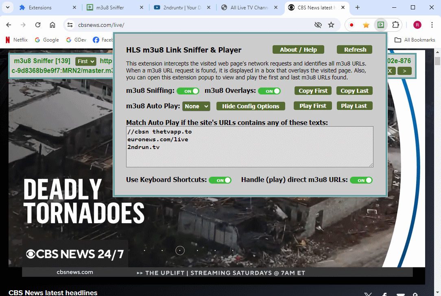The height and width of the screenshot is (296, 441).
Task: Click the Play First button
Action: pyautogui.click(x=313, y=106)
